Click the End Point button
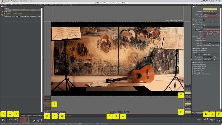222x125 pixels. 47,112
